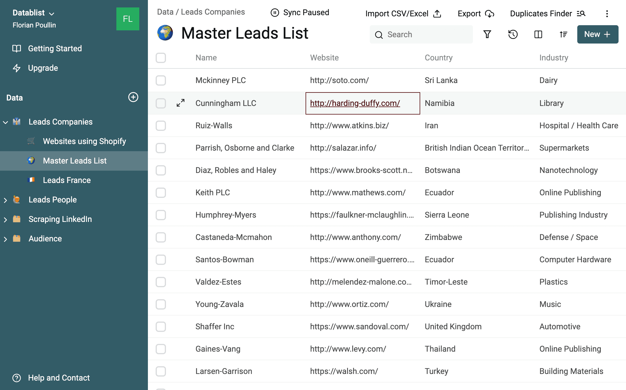Image resolution: width=626 pixels, height=390 pixels.
Task: Click the Search input field
Action: (x=424, y=34)
